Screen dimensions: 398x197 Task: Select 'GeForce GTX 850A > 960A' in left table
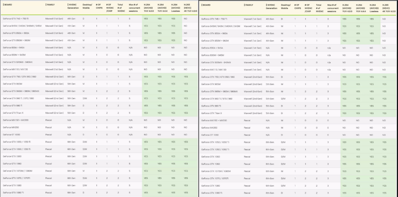(x=16, y=33)
